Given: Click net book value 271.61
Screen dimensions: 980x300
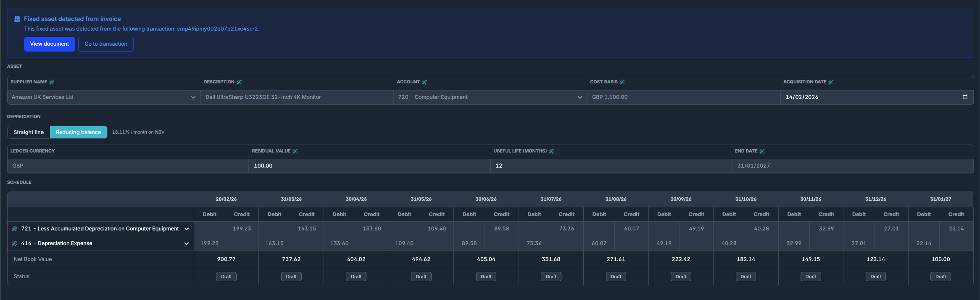Looking at the screenshot, I should (x=616, y=259).
